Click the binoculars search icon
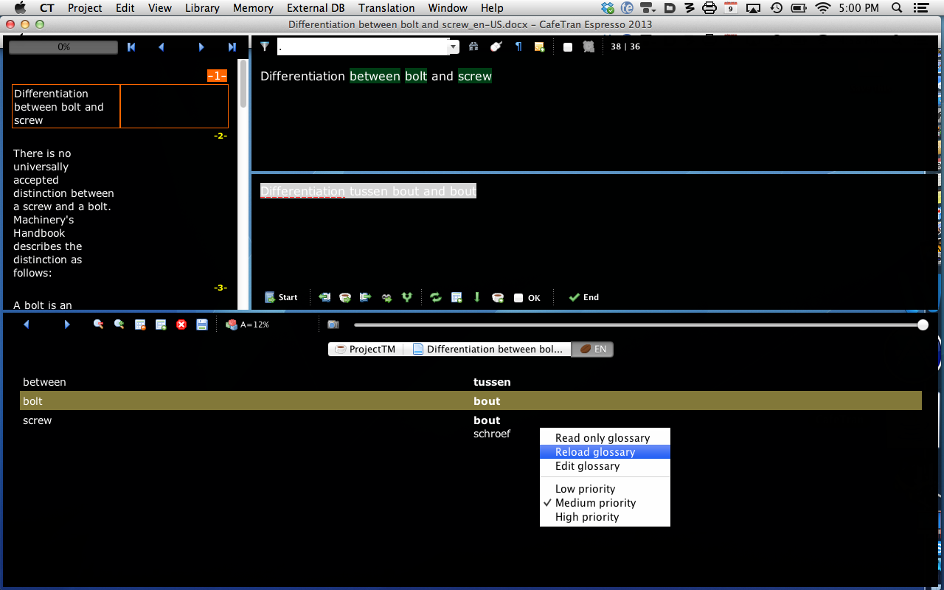The image size is (944, 590). (x=473, y=46)
